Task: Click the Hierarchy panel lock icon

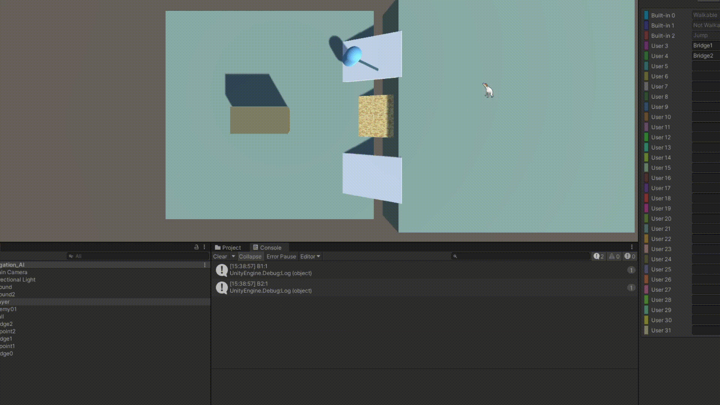Action: (196, 247)
